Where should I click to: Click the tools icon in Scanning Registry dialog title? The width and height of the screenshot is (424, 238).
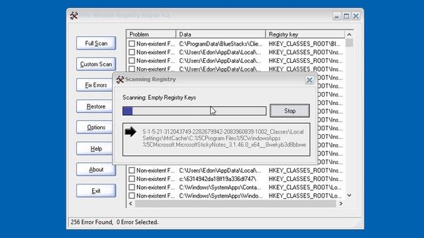(x=120, y=79)
